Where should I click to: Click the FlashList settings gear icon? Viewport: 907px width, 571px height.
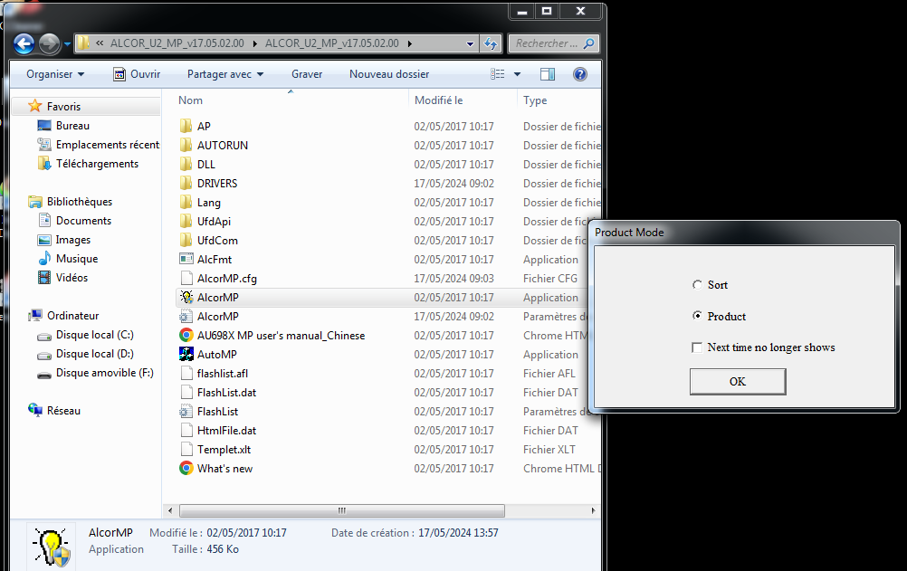(x=186, y=412)
